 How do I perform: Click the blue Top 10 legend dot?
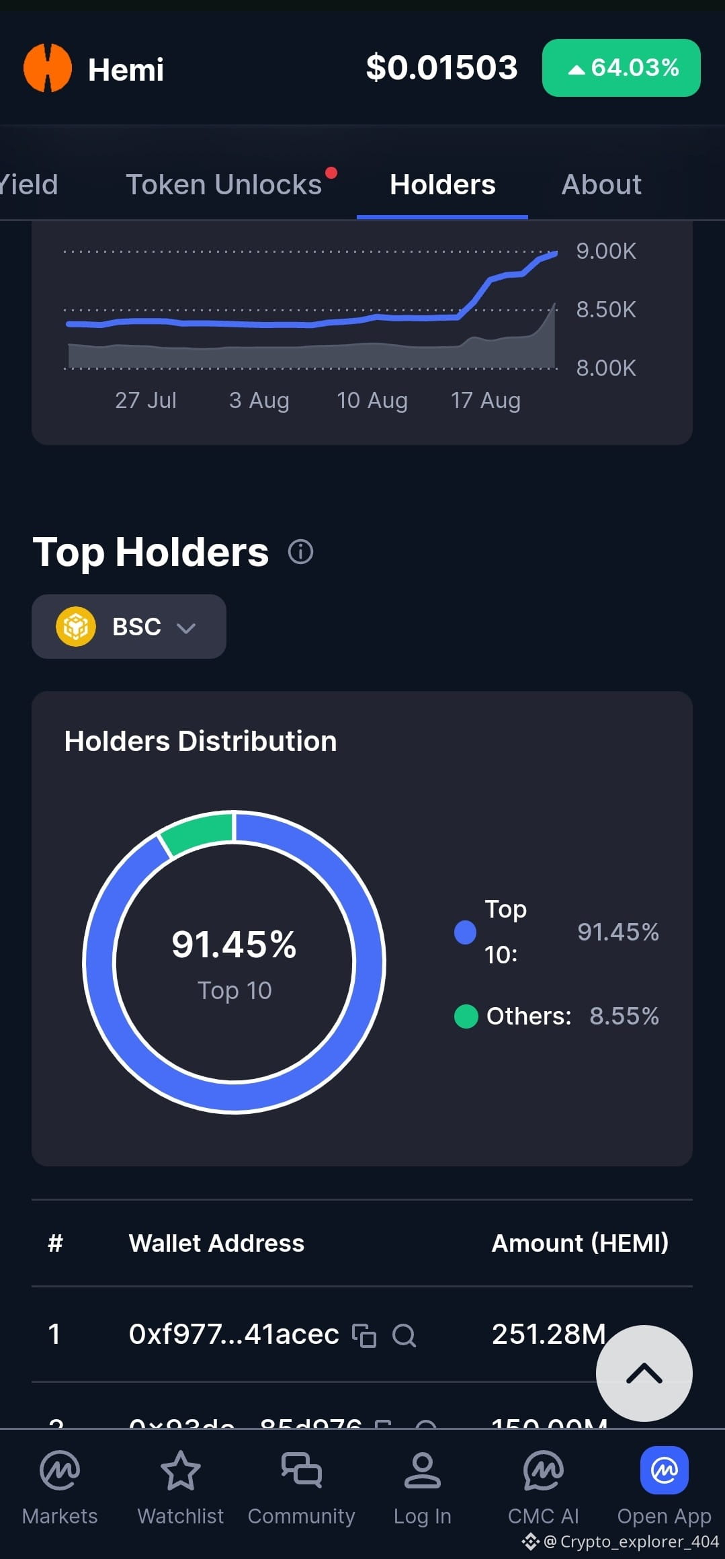point(465,932)
